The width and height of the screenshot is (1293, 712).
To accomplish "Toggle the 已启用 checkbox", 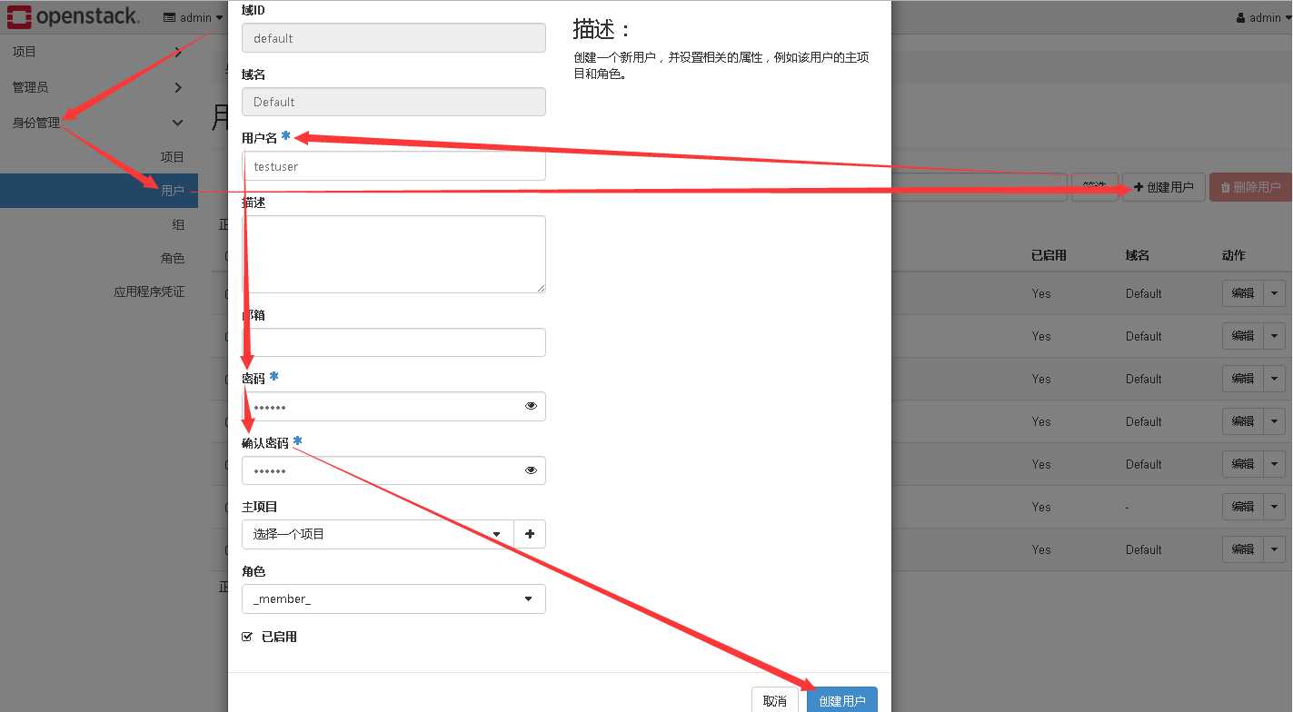I will [247, 638].
